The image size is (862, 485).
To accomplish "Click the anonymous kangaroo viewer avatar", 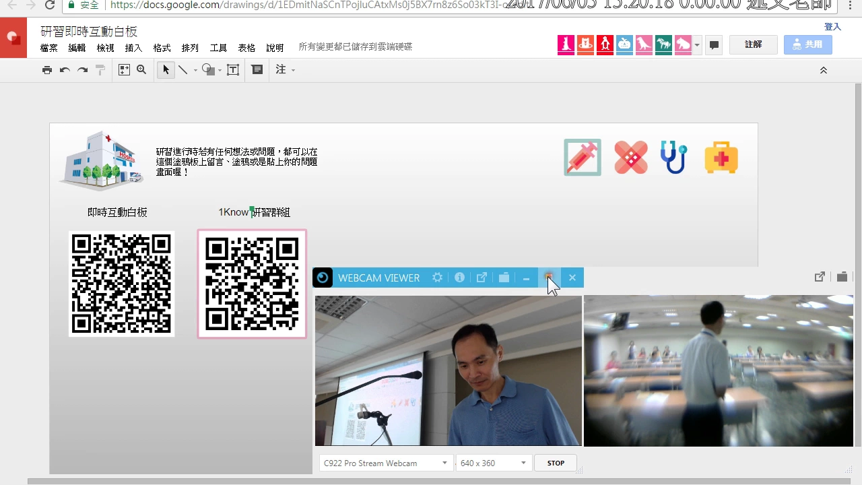I will (566, 45).
